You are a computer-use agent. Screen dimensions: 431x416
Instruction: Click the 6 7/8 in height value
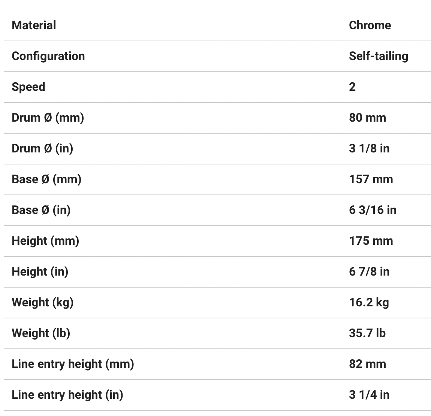(x=369, y=271)
